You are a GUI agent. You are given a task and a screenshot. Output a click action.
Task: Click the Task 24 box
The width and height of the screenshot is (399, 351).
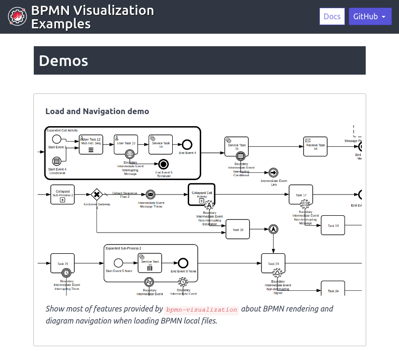(333, 288)
